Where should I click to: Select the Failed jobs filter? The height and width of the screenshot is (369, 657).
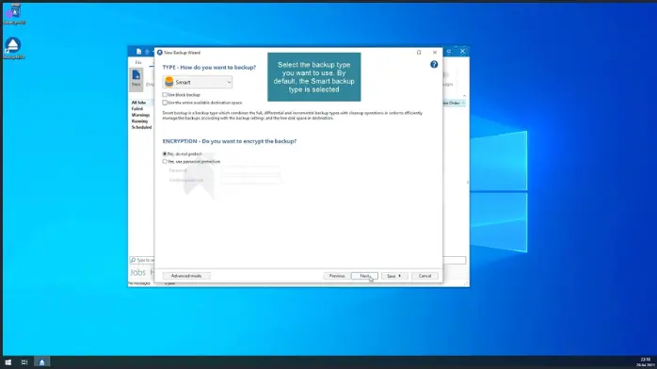pos(137,109)
